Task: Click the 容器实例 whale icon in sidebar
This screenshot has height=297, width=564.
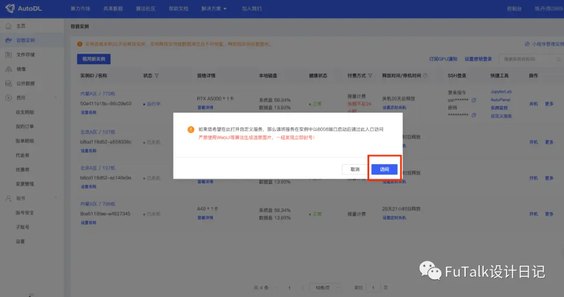Action: pos(8,40)
